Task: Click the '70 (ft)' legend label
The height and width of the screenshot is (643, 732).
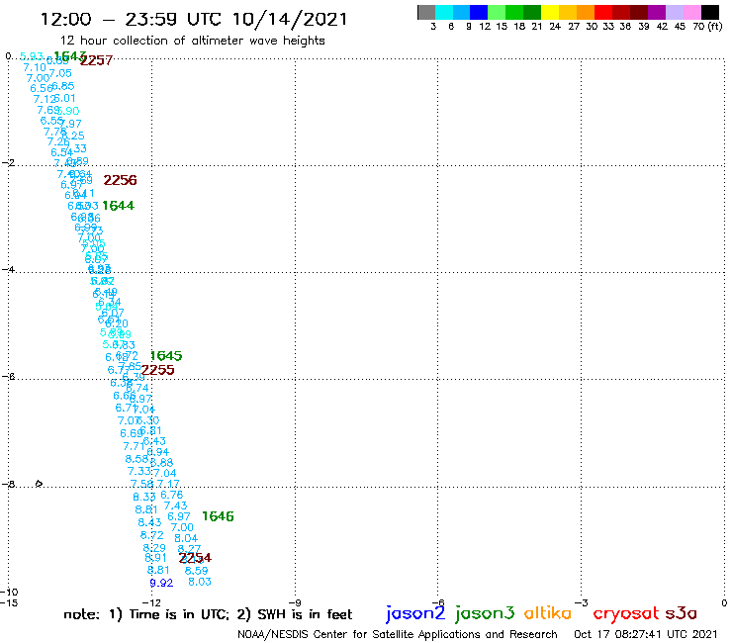Action: click(707, 26)
